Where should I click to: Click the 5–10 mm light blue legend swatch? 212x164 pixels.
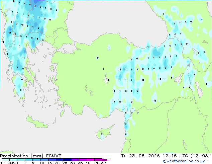36,160
